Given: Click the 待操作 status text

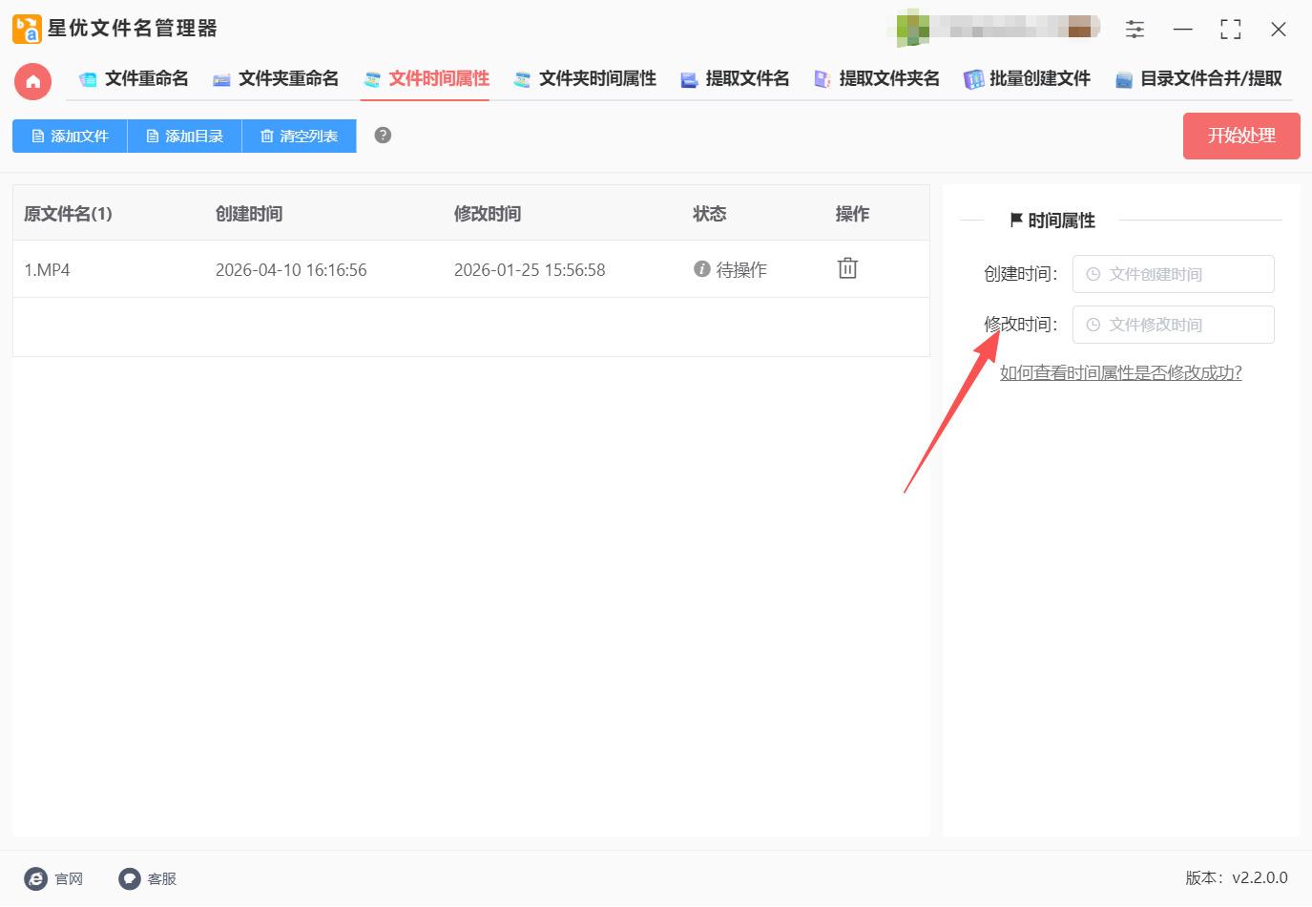Looking at the screenshot, I should click(741, 270).
